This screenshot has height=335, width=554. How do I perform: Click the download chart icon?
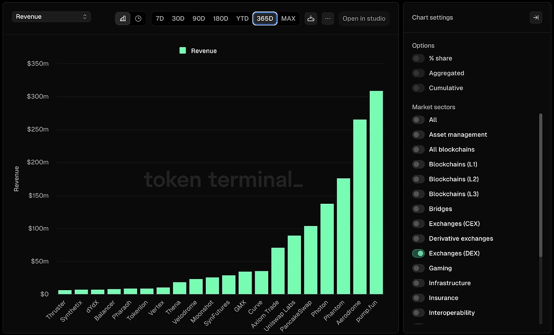coord(311,18)
